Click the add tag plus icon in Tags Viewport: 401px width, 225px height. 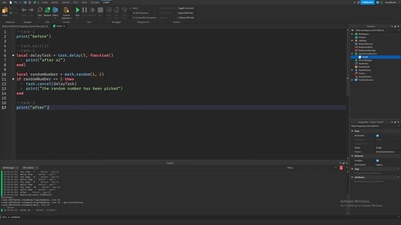[398, 169]
